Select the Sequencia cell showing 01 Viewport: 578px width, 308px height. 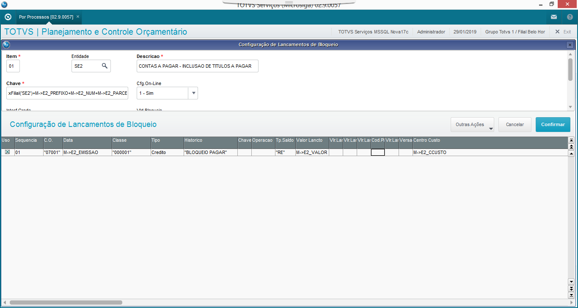29,152
